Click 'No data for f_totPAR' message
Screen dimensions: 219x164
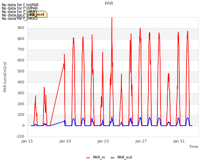click(20, 5)
